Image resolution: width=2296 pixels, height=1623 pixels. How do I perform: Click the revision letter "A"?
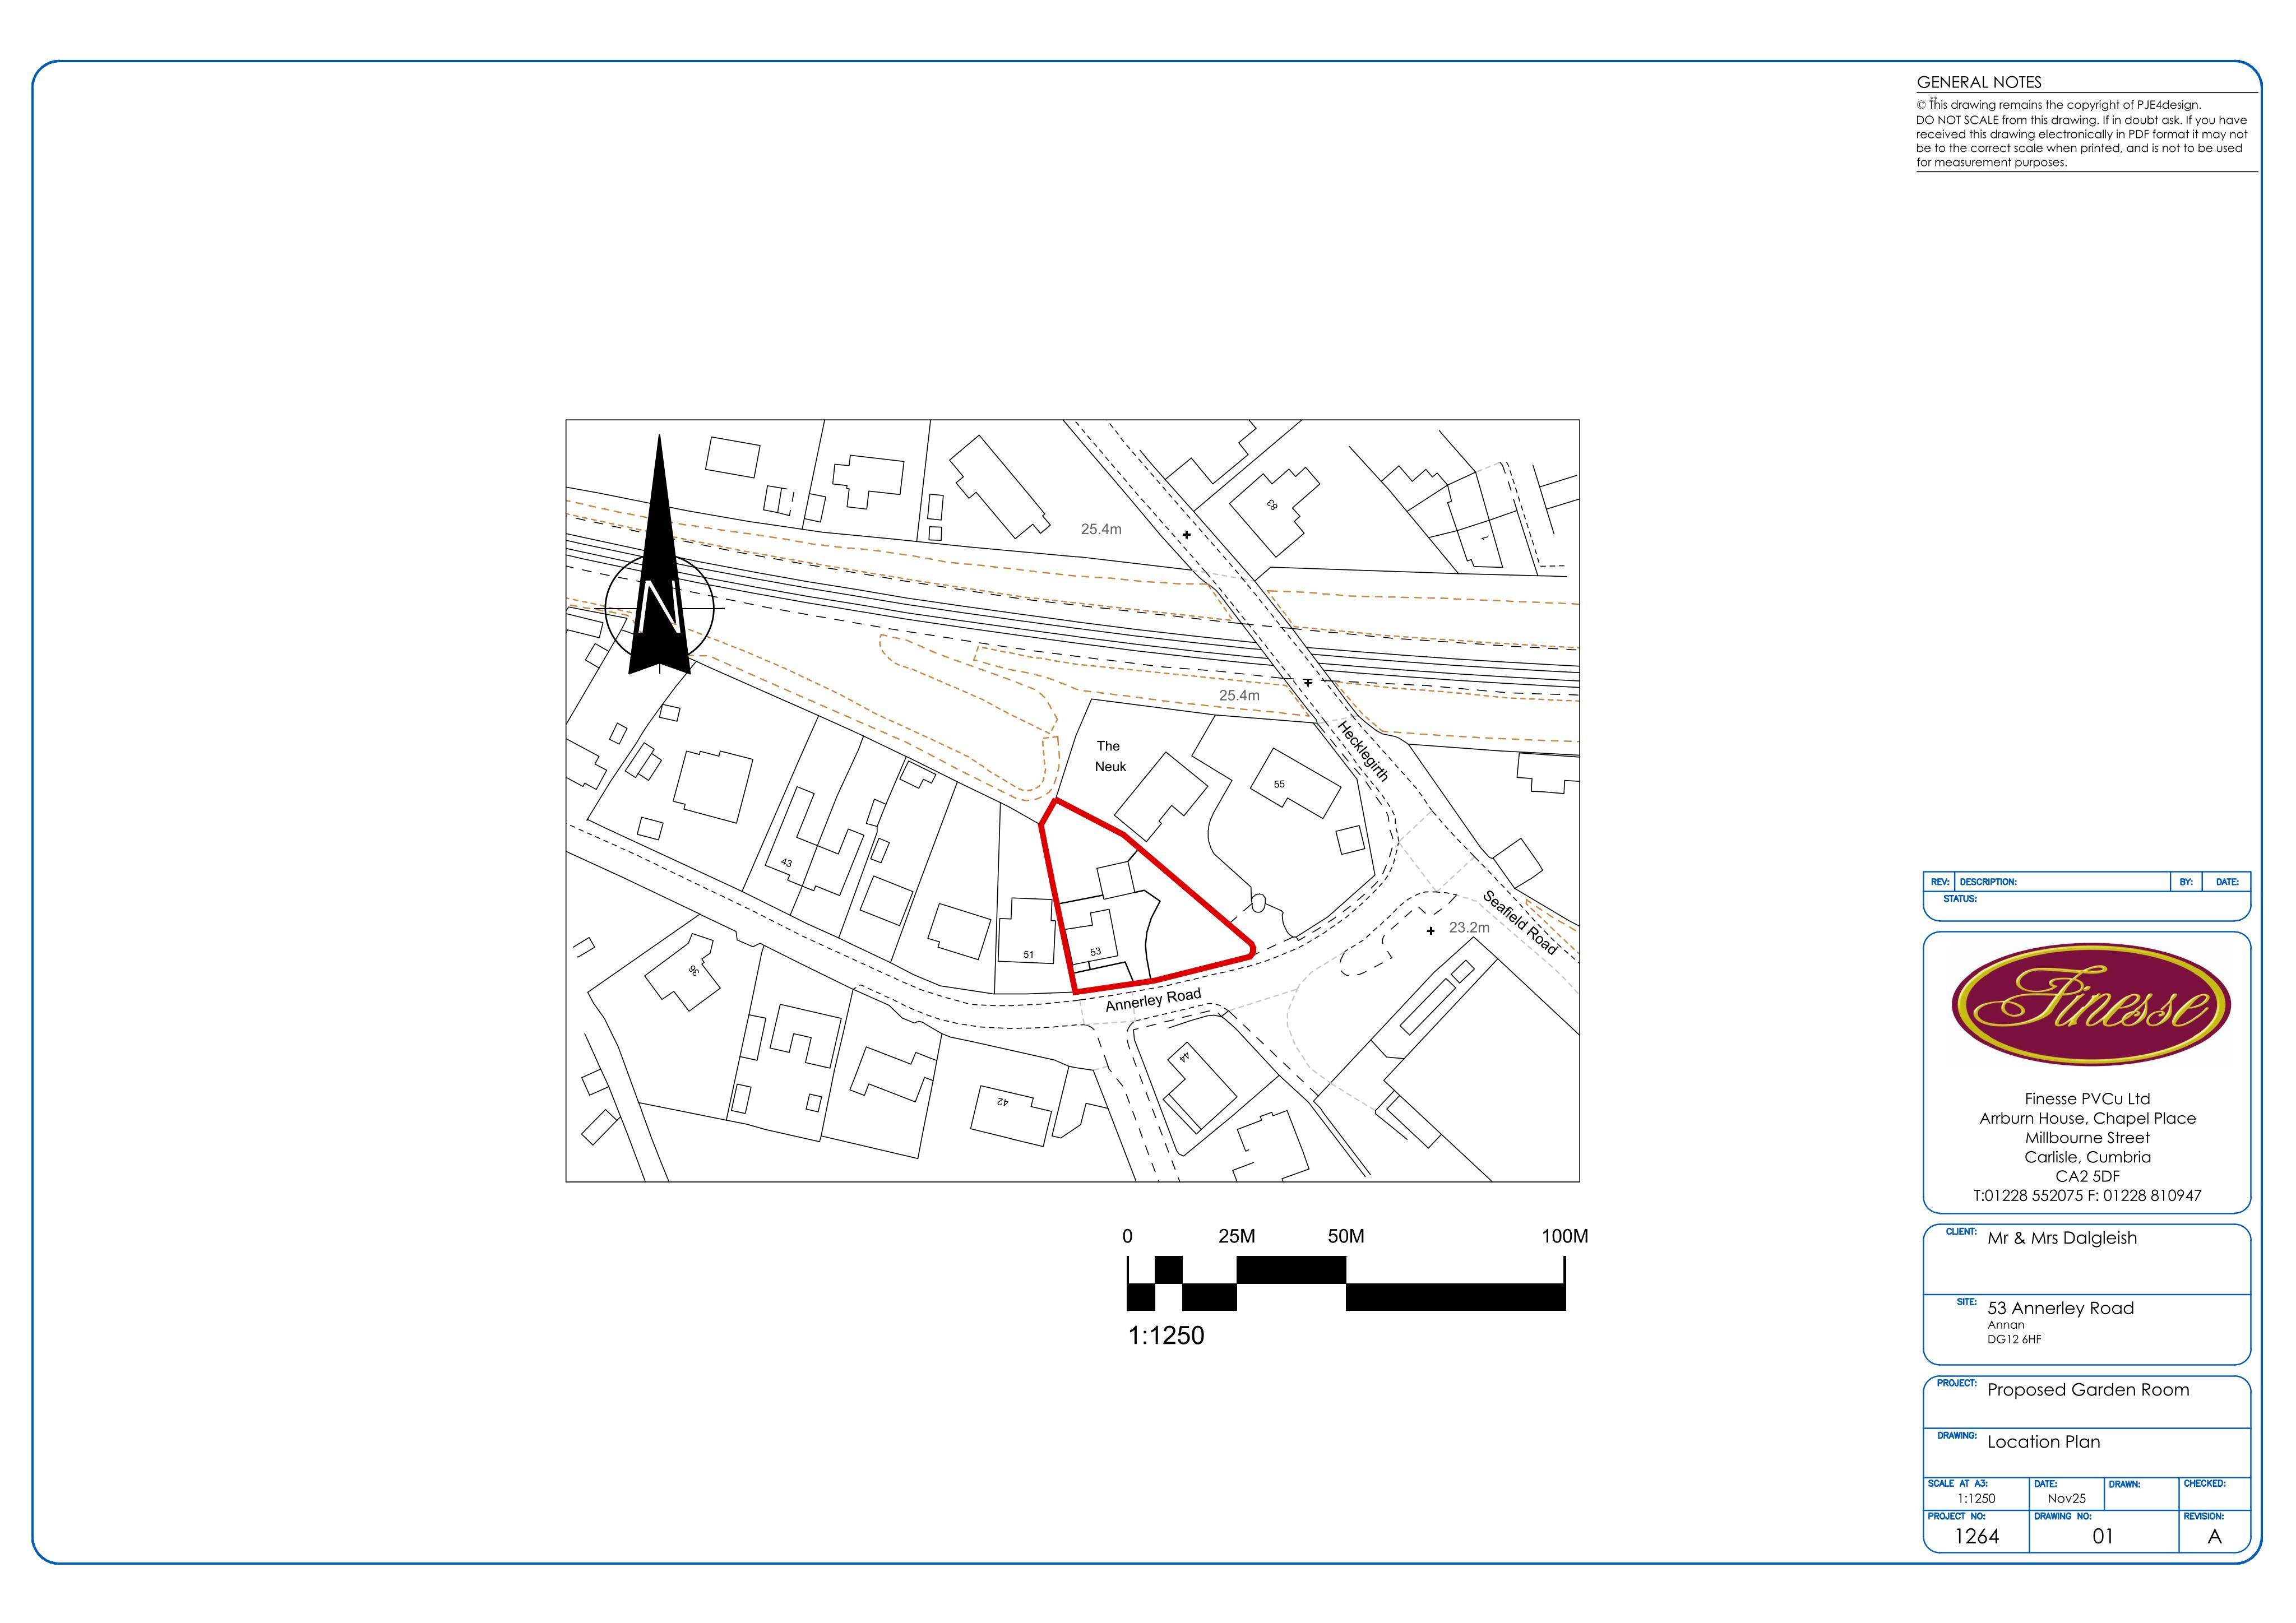(x=2215, y=1537)
